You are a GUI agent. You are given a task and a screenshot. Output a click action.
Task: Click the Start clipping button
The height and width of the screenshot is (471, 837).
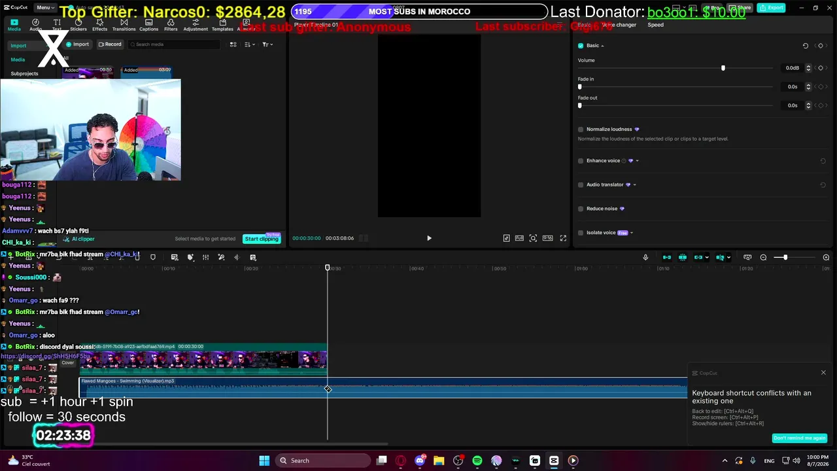tap(262, 239)
